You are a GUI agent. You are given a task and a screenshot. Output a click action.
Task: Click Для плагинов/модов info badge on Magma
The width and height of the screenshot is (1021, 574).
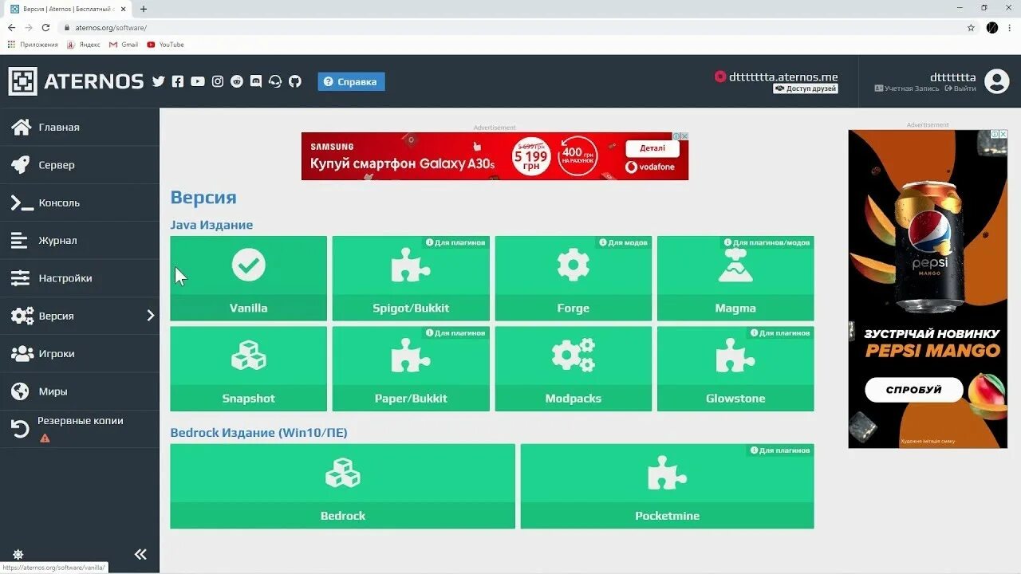click(x=767, y=242)
